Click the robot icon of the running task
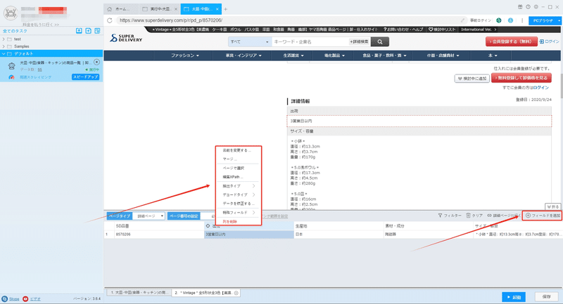 (x=11, y=65)
